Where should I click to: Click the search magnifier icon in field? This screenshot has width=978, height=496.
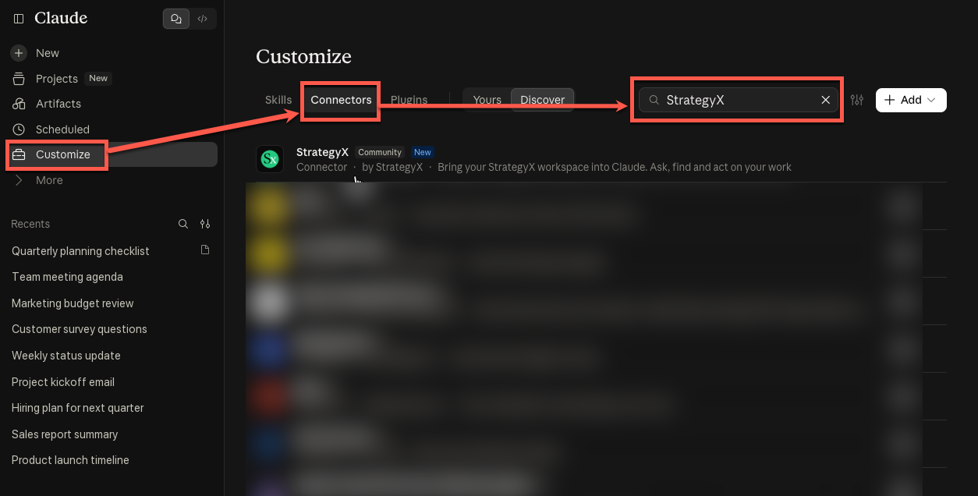(x=654, y=100)
